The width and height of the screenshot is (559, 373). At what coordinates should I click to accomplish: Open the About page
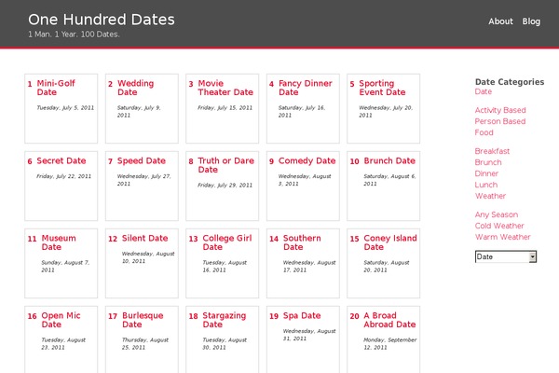(x=500, y=21)
